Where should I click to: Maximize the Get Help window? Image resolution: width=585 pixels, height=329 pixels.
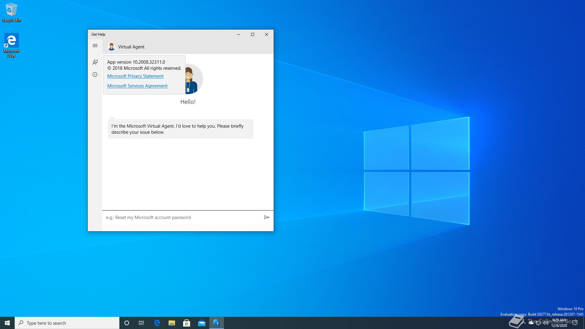253,34
